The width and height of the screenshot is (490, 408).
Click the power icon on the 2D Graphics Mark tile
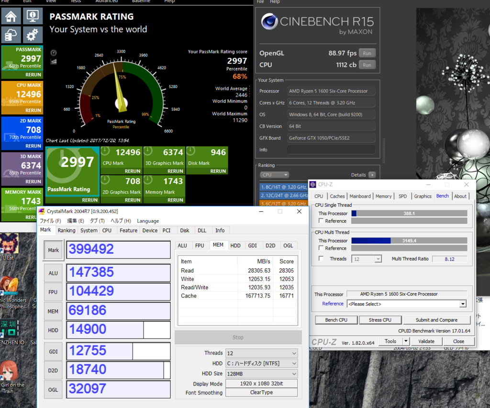[x=105, y=180]
